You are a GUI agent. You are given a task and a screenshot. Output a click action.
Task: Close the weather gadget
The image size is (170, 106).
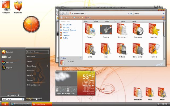coord(93,72)
